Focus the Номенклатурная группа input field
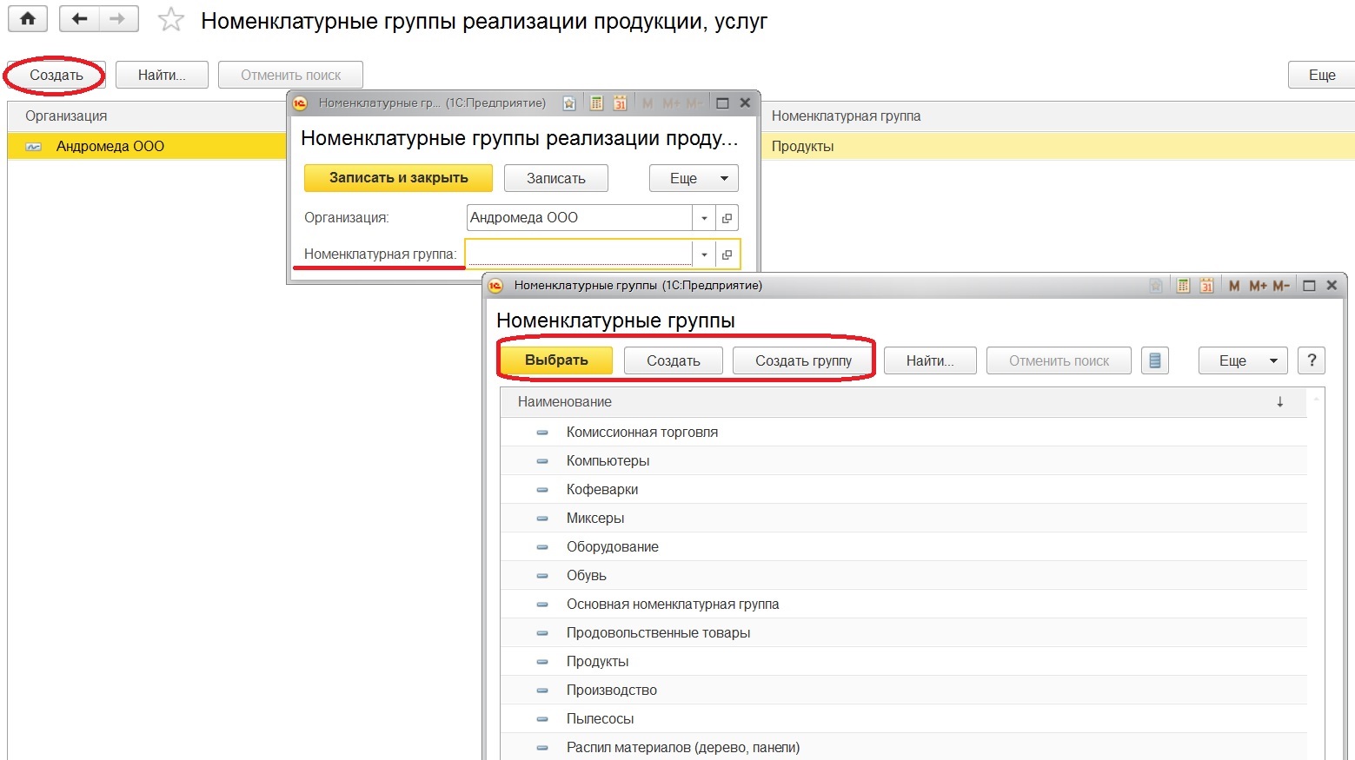This screenshot has width=1355, height=760. (x=580, y=254)
